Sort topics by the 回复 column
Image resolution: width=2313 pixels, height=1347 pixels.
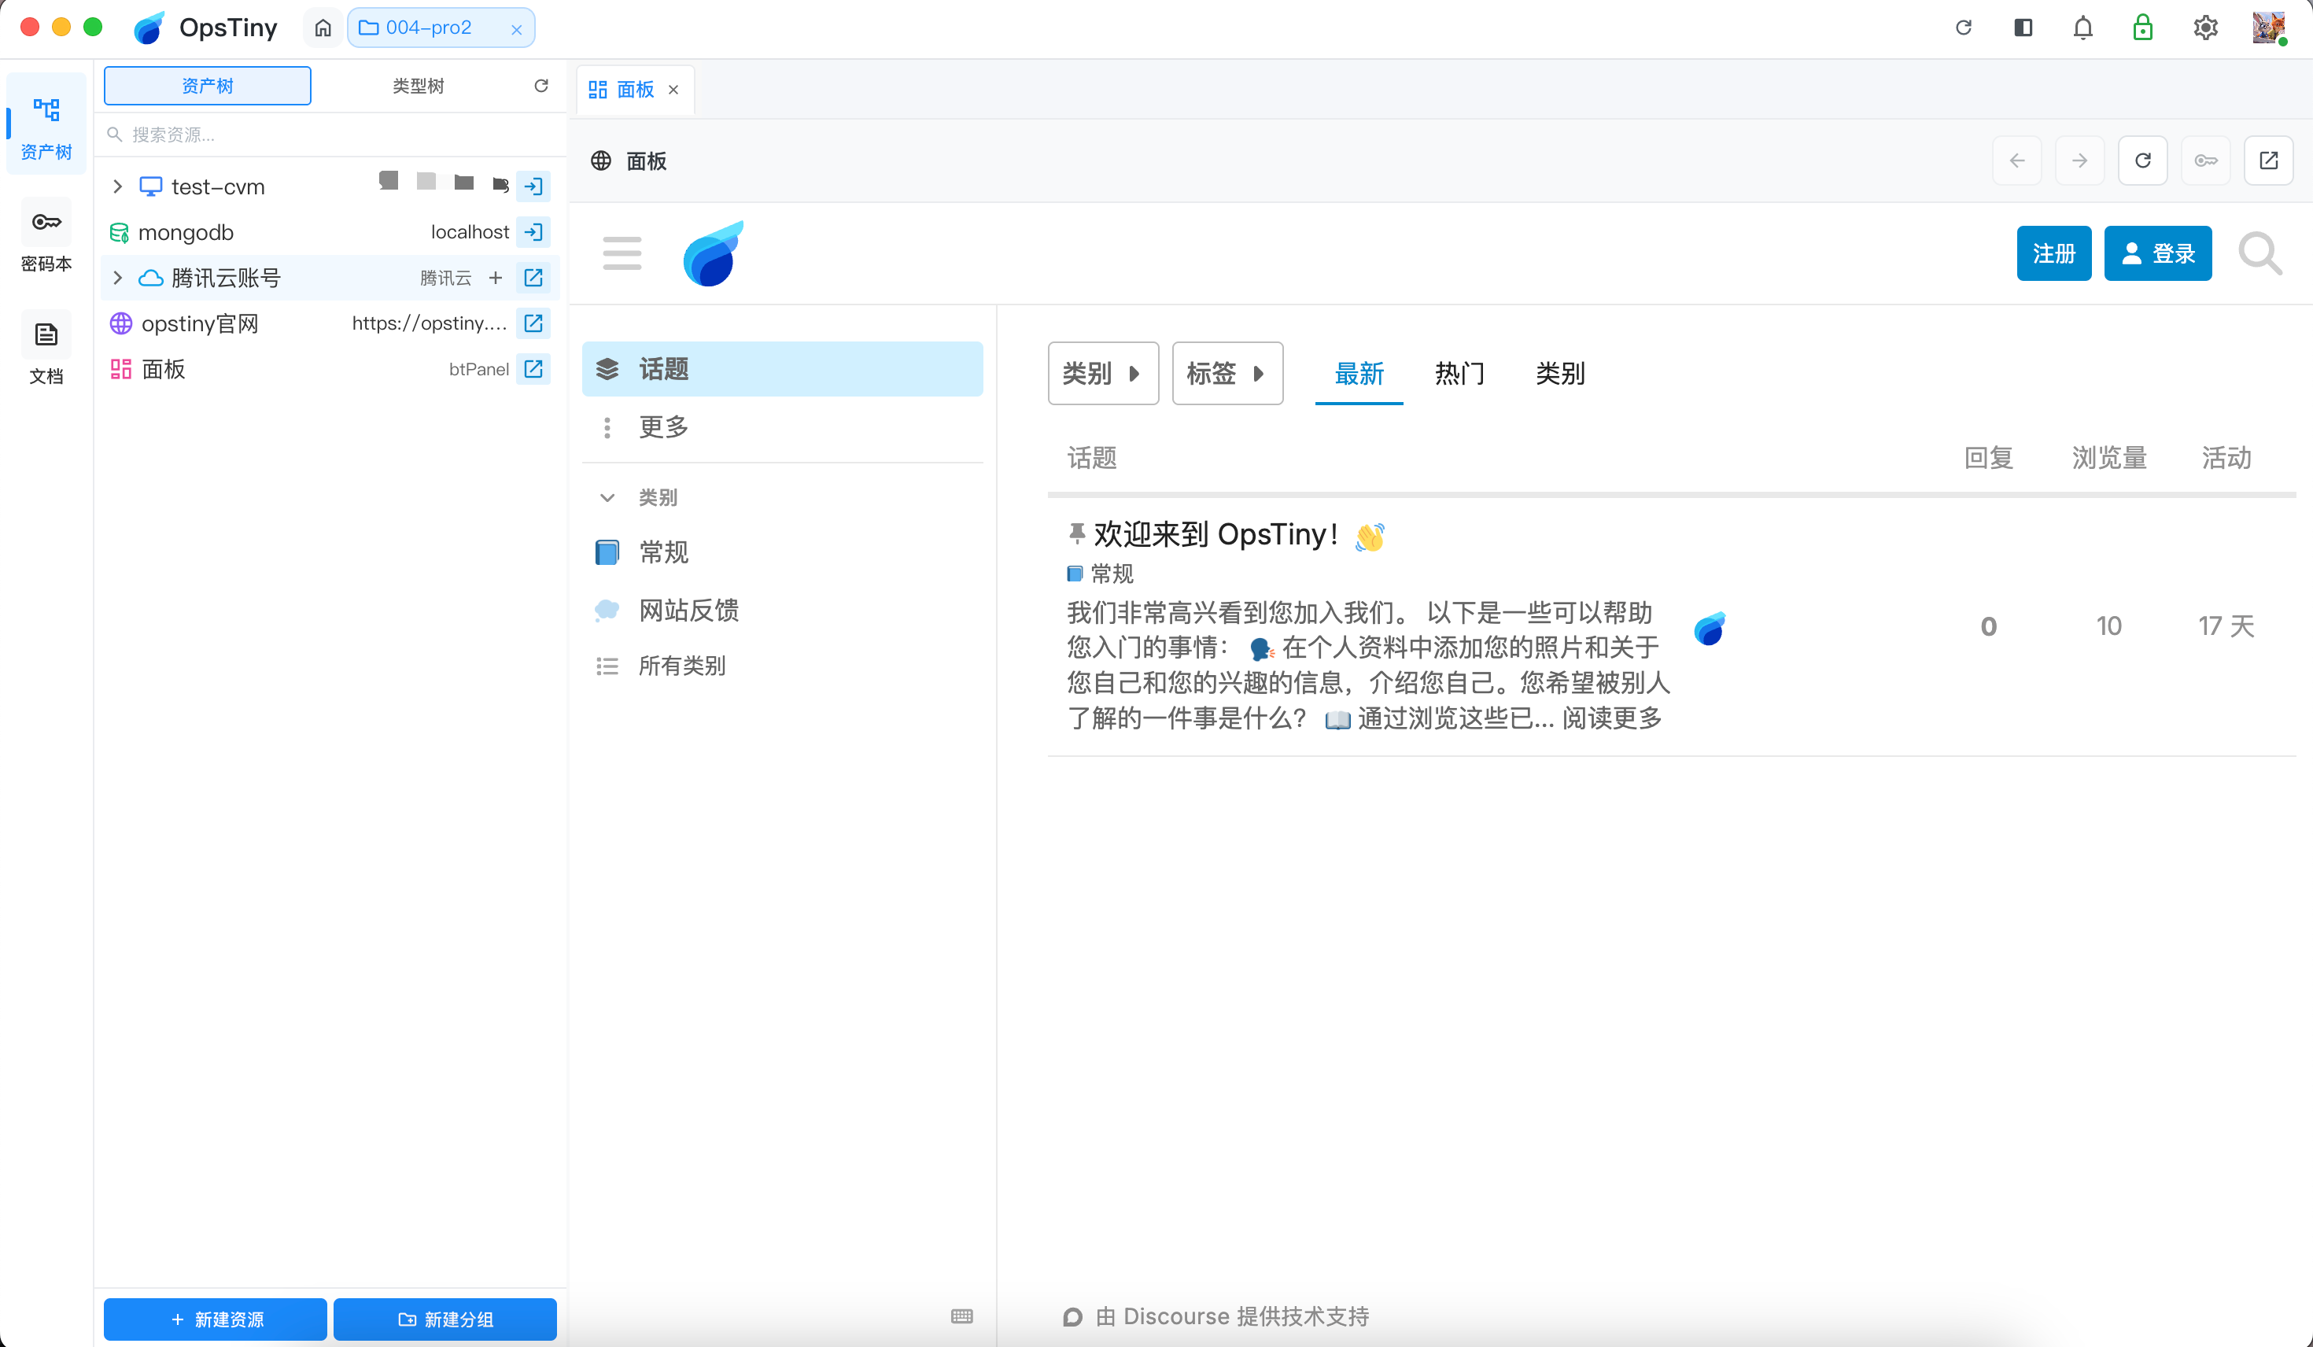coord(1989,458)
